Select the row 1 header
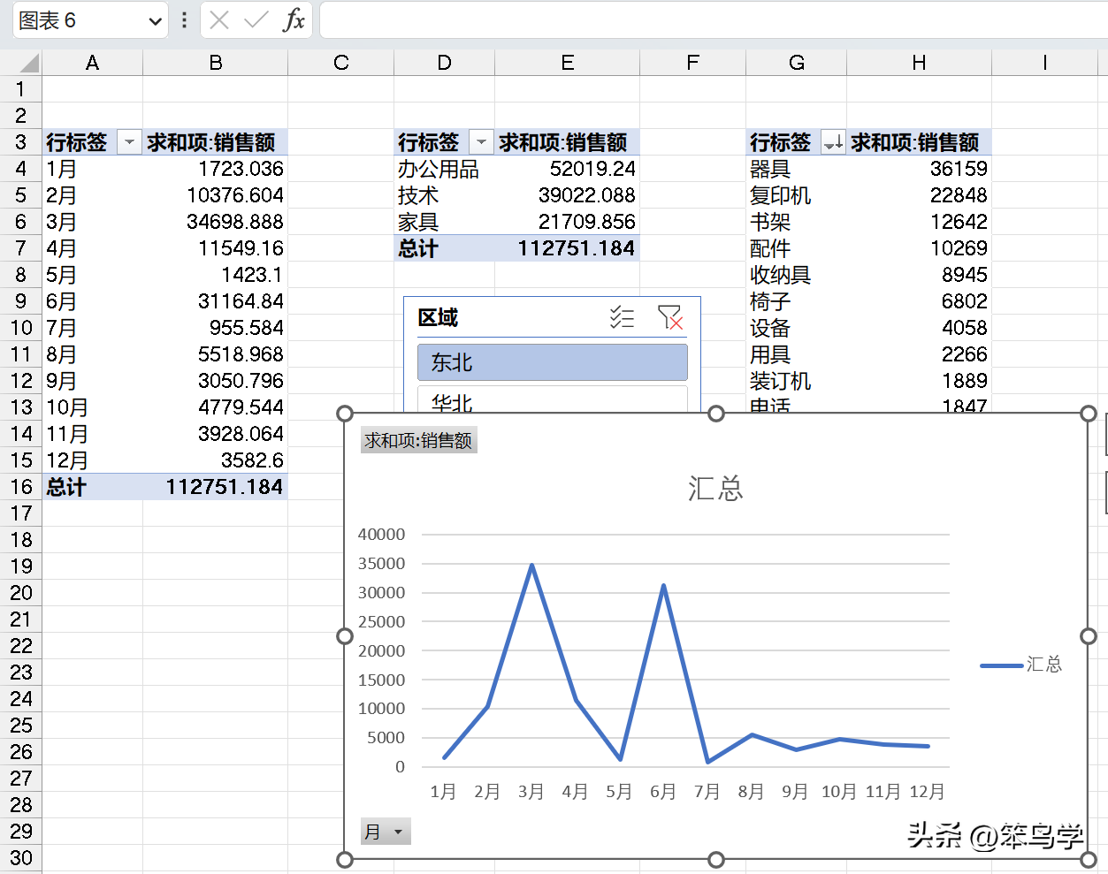Image resolution: width=1108 pixels, height=874 pixels. click(20, 89)
